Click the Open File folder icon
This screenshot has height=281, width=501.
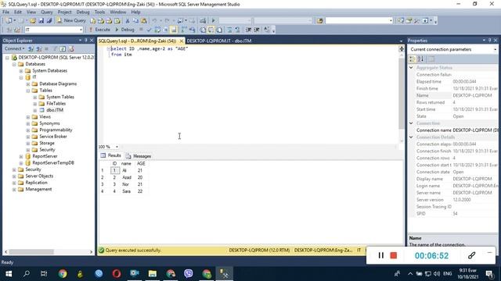coord(33,21)
